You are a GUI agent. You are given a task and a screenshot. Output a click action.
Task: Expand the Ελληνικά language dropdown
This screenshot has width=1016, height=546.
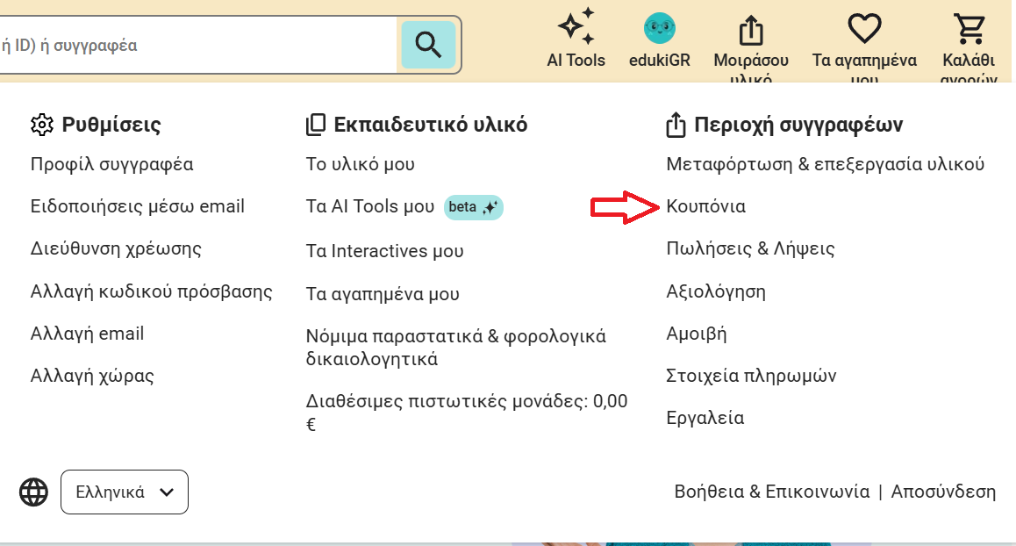click(125, 492)
